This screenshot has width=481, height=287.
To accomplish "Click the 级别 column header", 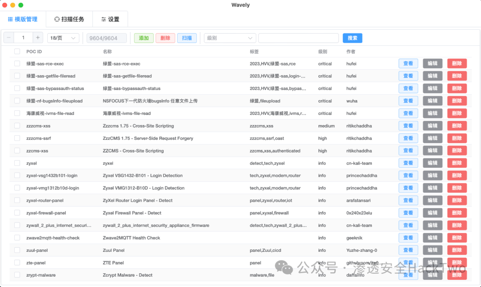I will 323,52.
